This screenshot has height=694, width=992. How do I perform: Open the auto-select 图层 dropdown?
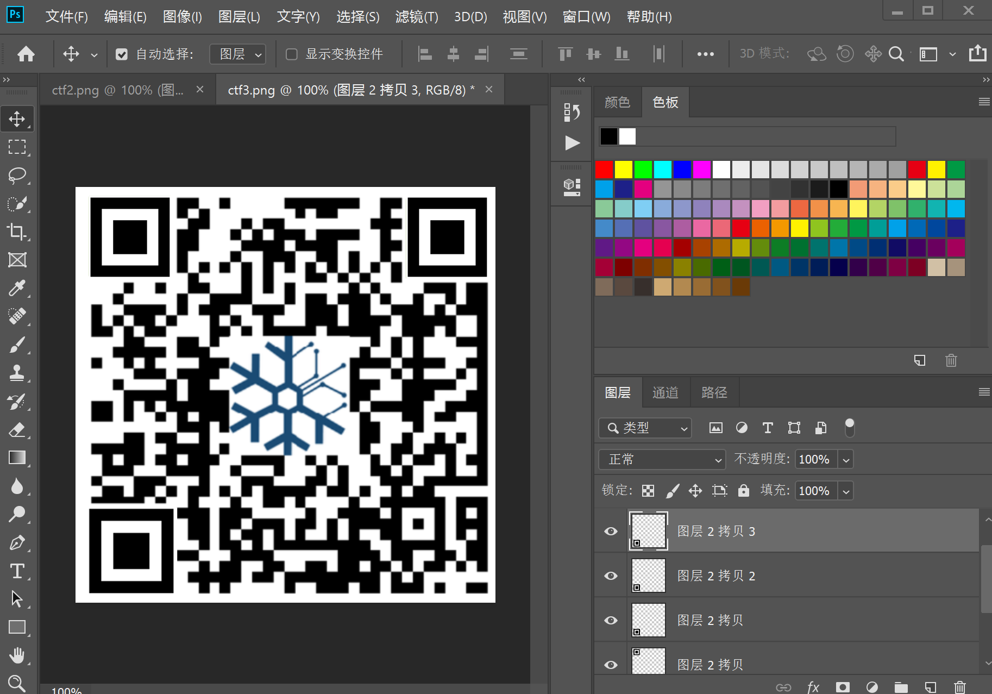238,54
